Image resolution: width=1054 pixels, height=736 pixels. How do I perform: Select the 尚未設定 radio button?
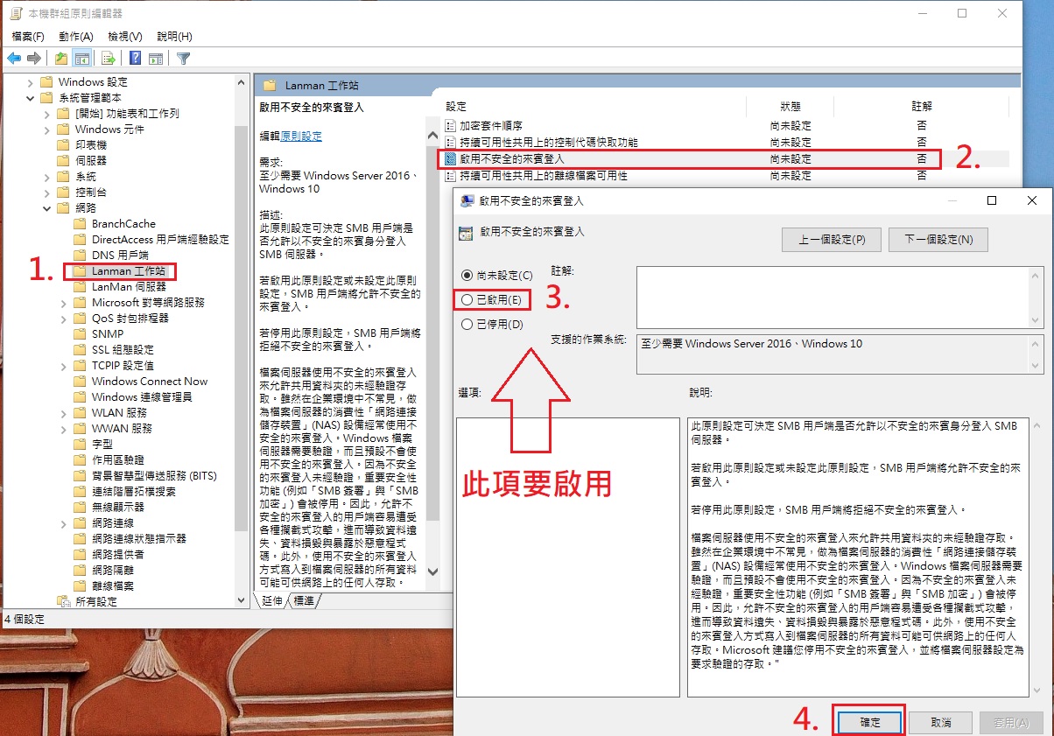click(467, 275)
